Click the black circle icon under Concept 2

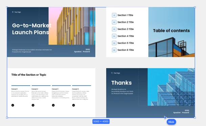tap(33, 105)
